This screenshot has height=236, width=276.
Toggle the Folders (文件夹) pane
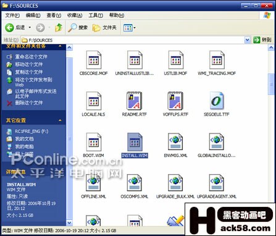[104, 28]
